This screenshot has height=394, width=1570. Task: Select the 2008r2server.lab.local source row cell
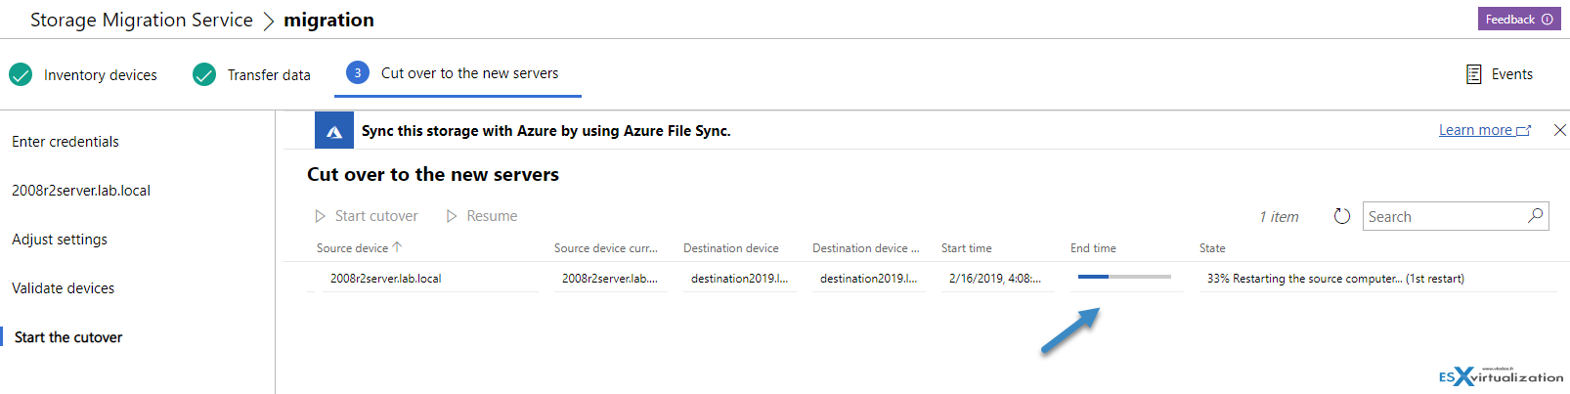point(386,279)
